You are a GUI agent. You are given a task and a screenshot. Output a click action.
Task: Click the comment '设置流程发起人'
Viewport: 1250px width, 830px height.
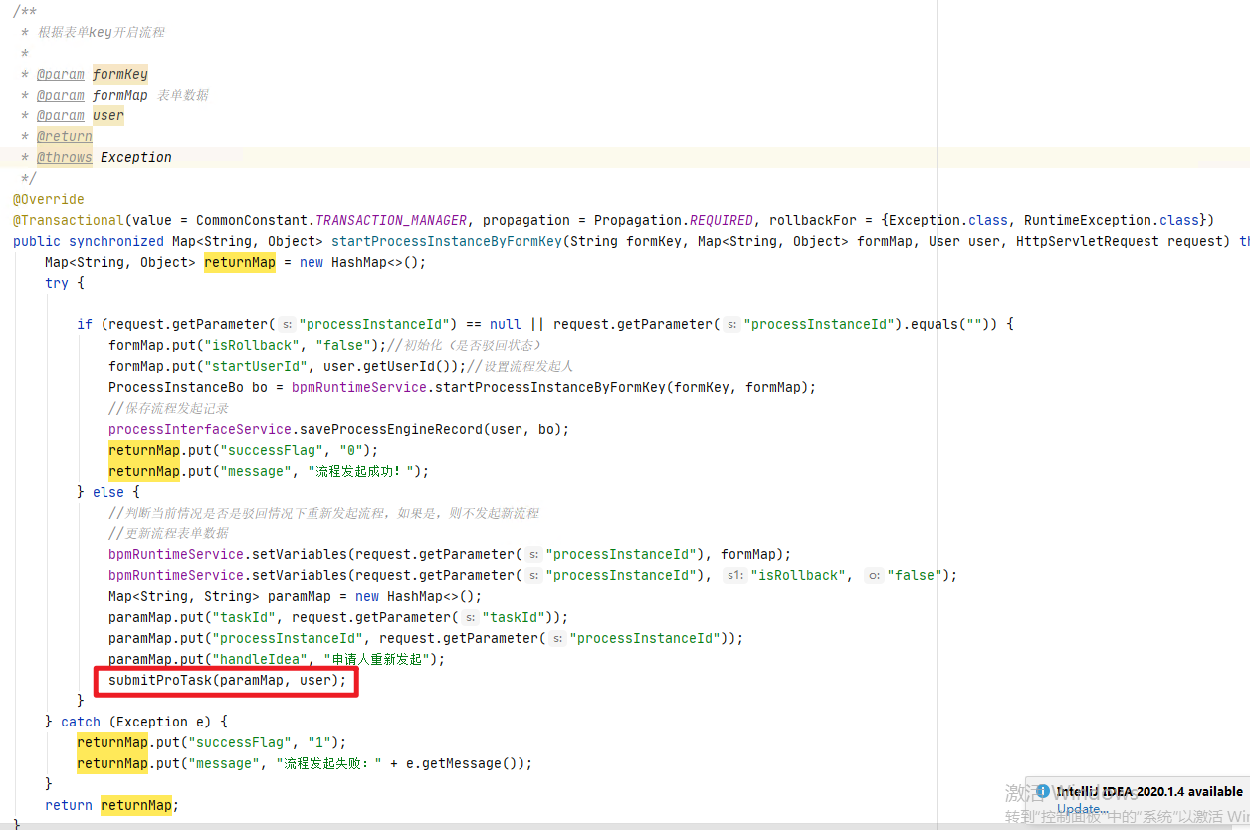coord(528,366)
